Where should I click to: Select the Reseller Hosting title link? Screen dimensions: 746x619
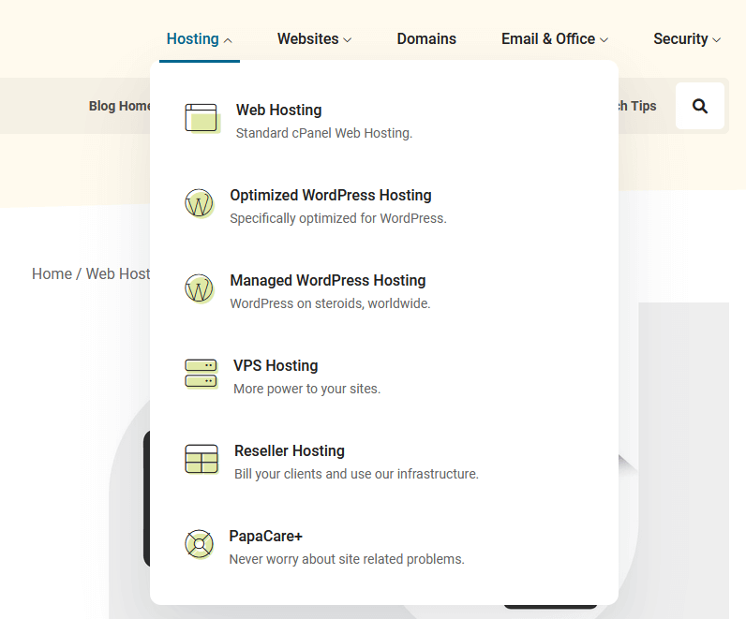290,450
